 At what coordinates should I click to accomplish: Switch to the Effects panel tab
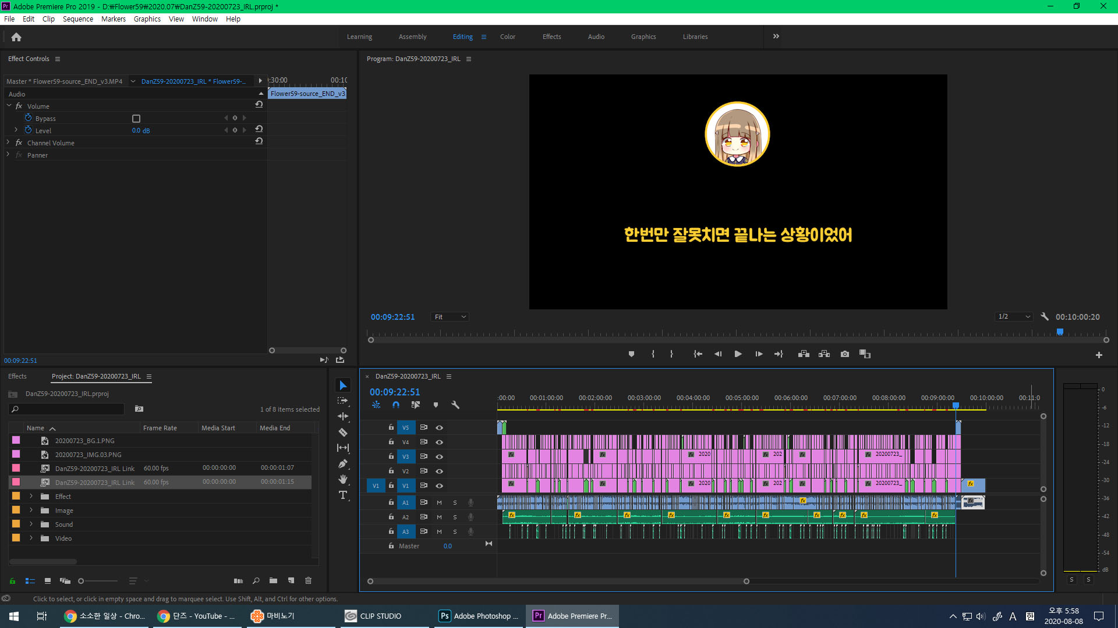coord(17,376)
